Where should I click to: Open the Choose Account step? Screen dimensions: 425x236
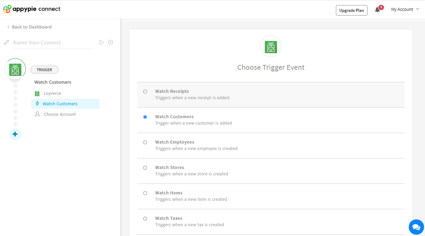[60, 114]
